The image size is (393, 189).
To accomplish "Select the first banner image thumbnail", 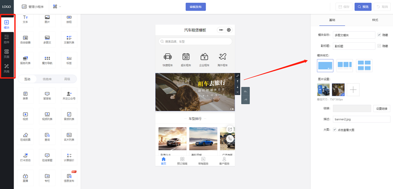I will point(323,90).
